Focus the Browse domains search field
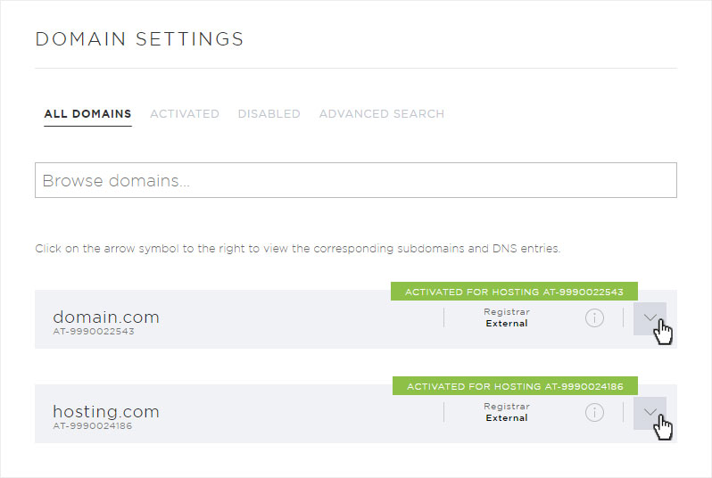This screenshot has width=712, height=478. coord(355,180)
